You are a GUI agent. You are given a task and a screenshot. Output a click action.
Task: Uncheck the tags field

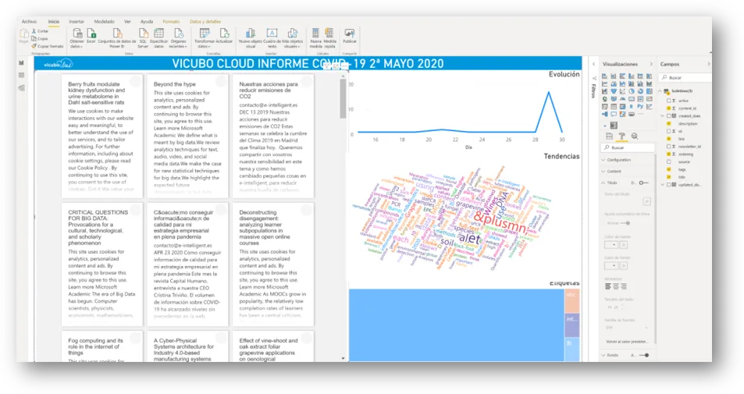[x=668, y=169]
